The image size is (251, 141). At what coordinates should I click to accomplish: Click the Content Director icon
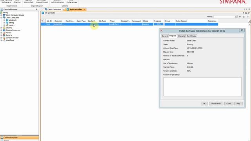4,38
